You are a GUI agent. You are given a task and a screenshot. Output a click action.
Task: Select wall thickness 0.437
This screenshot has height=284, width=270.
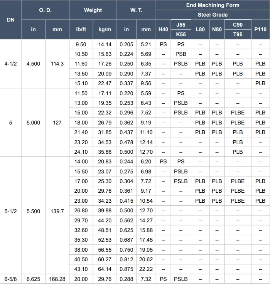coord(127,132)
